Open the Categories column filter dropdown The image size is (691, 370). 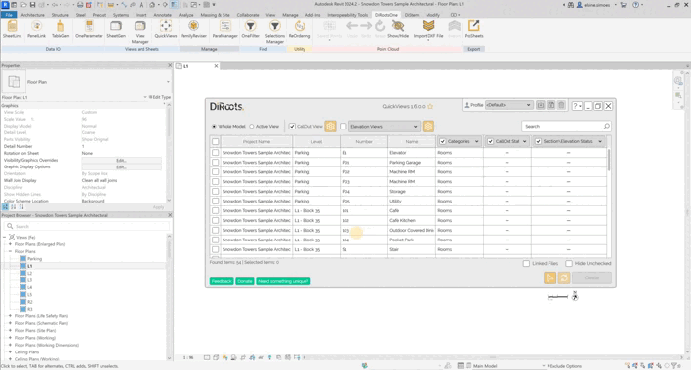477,141
